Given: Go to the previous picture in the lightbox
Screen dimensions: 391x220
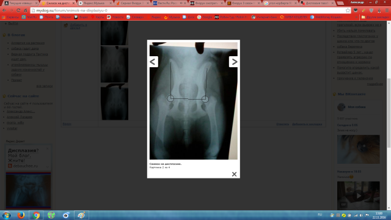Looking at the screenshot, I should click(x=153, y=62).
